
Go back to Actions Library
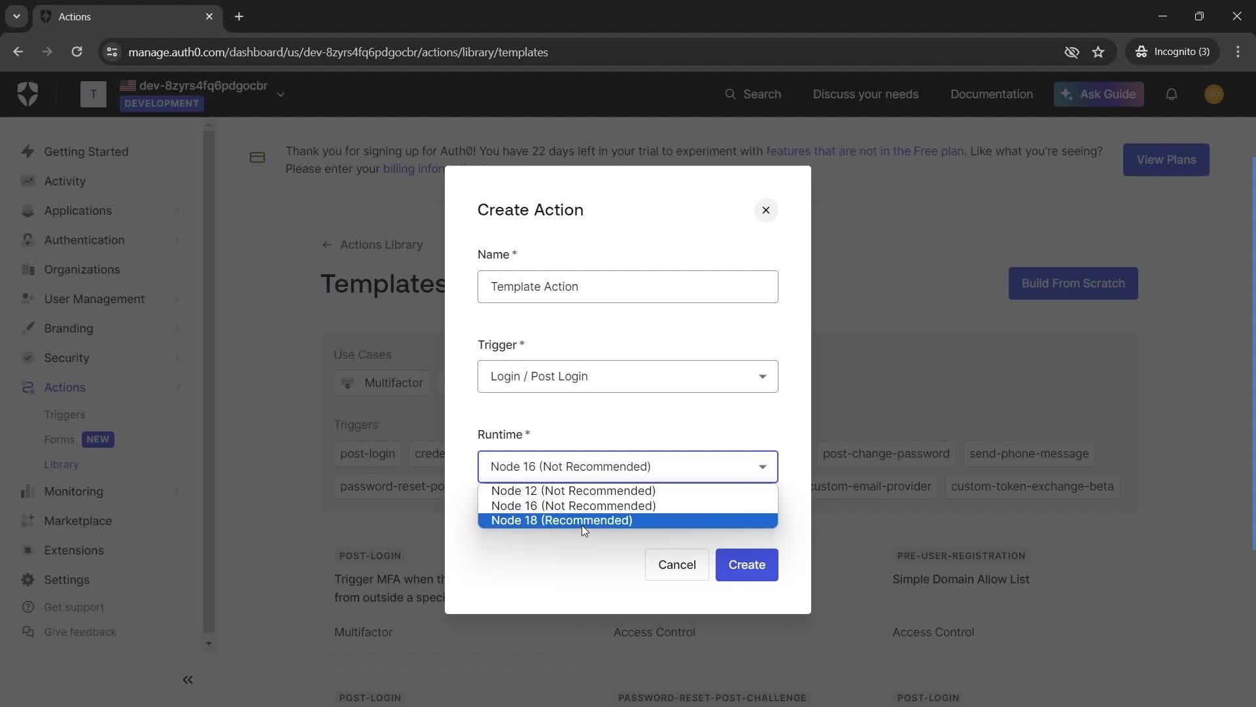372,245
